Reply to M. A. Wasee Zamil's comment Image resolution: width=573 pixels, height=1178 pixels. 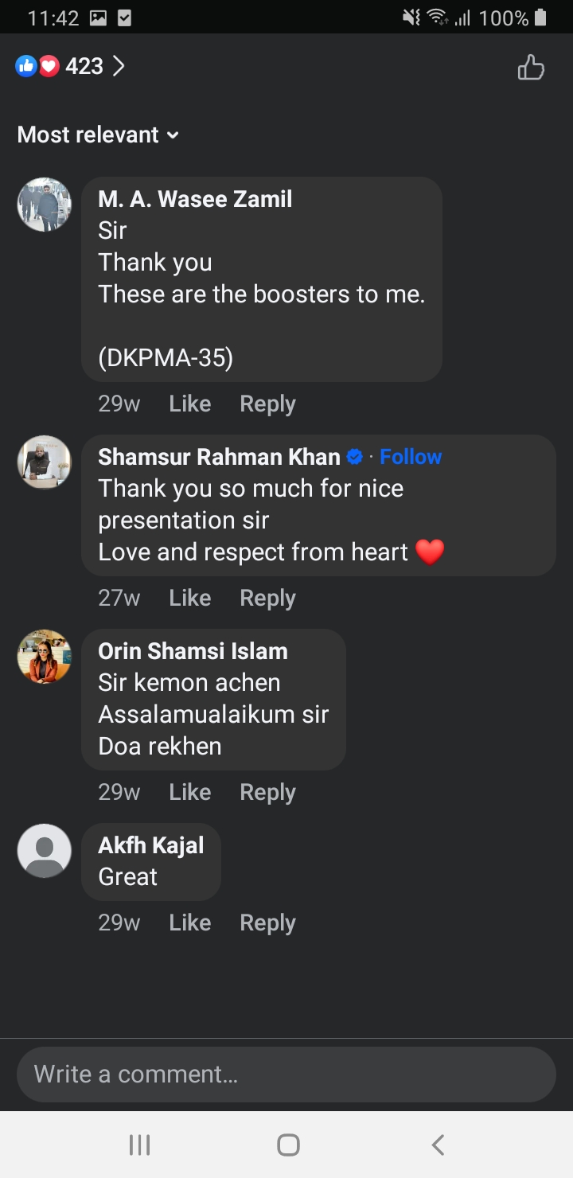pyautogui.click(x=267, y=404)
